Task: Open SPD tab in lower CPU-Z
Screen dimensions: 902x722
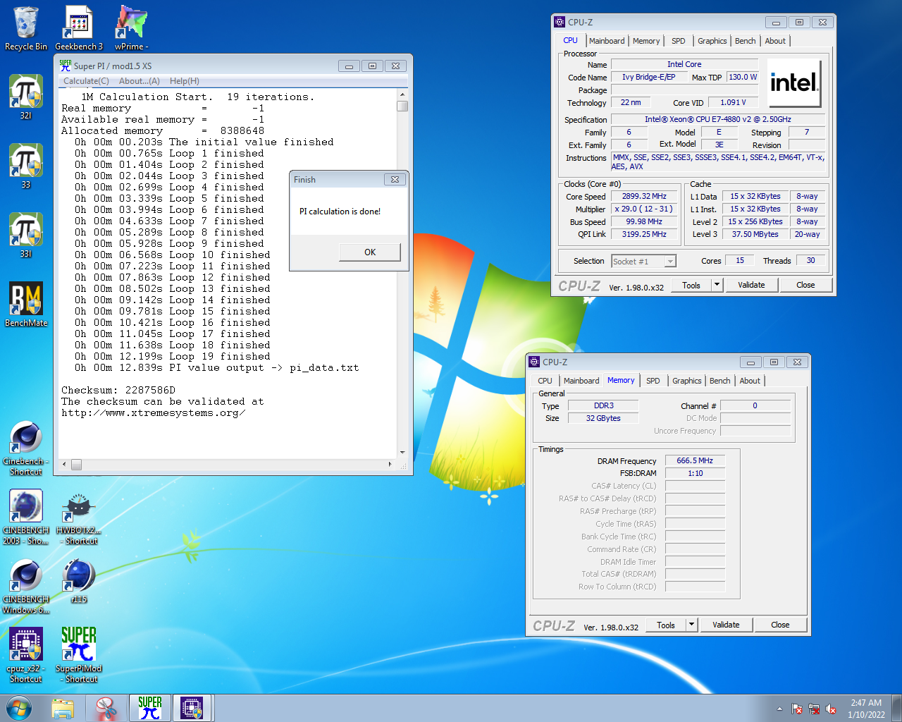Action: click(653, 381)
